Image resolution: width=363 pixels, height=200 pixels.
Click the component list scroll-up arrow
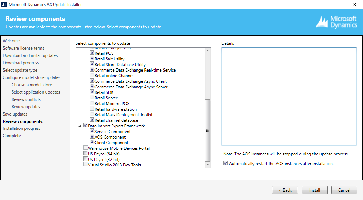pyautogui.click(x=208, y=51)
